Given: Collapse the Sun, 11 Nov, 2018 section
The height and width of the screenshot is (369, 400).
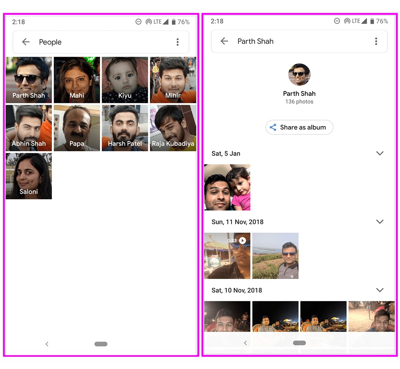Looking at the screenshot, I should [x=380, y=222].
